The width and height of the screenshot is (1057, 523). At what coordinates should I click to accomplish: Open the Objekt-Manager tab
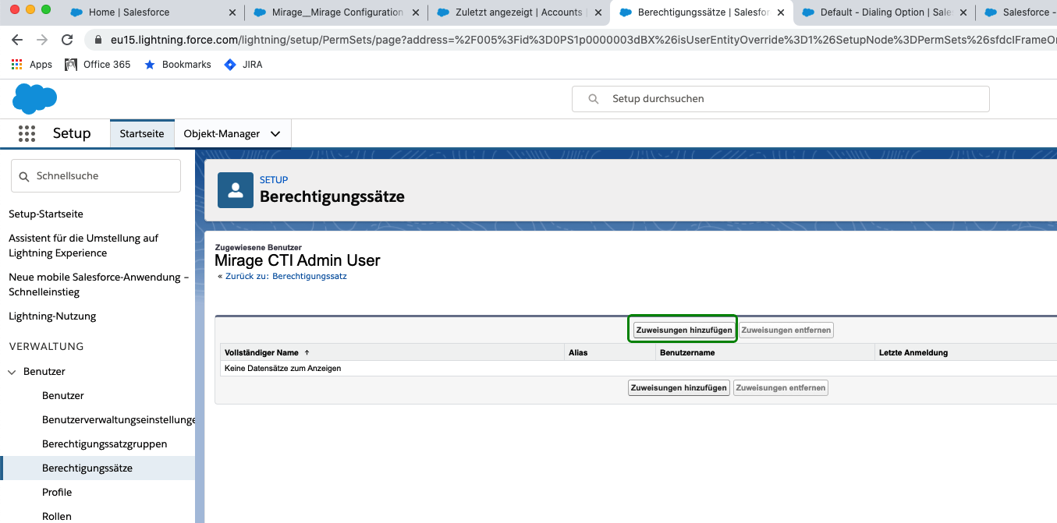tap(222, 133)
